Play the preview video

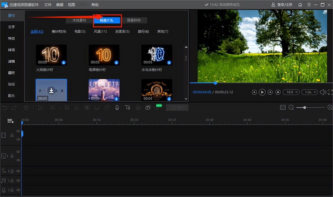[x=262, y=92]
